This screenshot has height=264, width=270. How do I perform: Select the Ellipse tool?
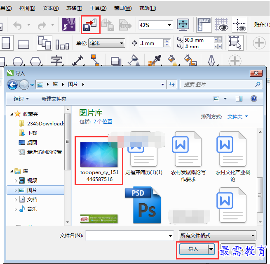click(x=18, y=61)
